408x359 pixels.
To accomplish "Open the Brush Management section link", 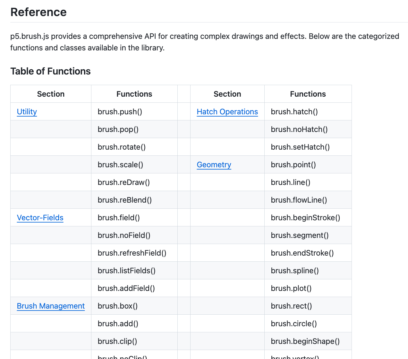I will [51, 306].
